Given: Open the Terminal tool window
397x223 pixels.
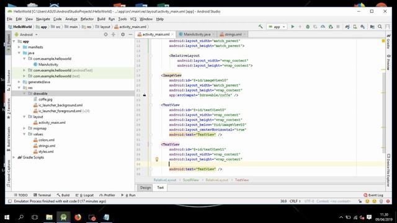Looking at the screenshot, I should click(42, 195).
